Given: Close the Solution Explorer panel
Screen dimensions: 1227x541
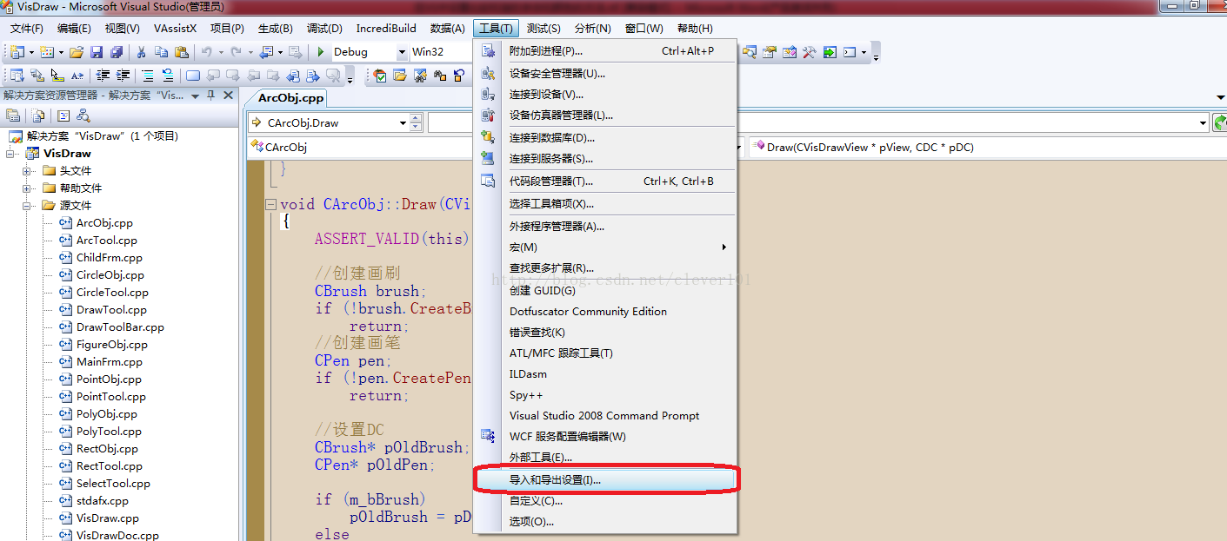Looking at the screenshot, I should click(229, 96).
